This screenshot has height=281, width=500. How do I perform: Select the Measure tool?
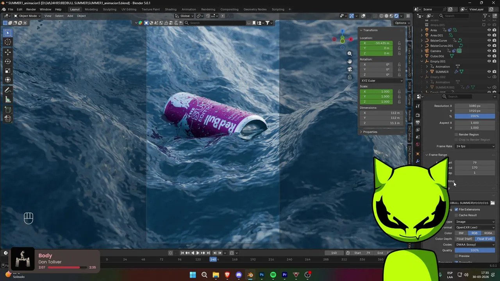(8, 100)
